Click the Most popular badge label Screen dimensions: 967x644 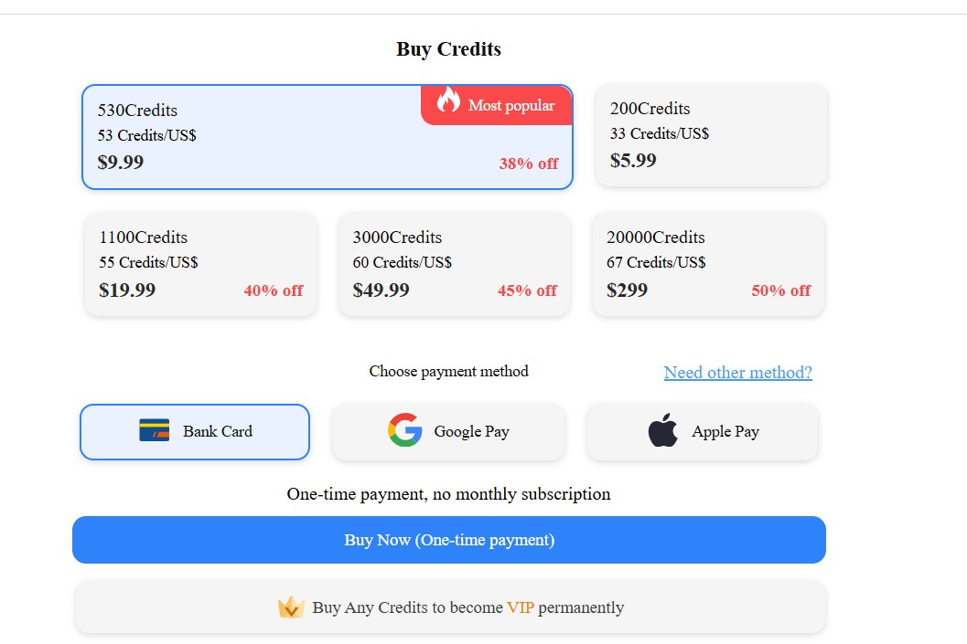tap(511, 106)
